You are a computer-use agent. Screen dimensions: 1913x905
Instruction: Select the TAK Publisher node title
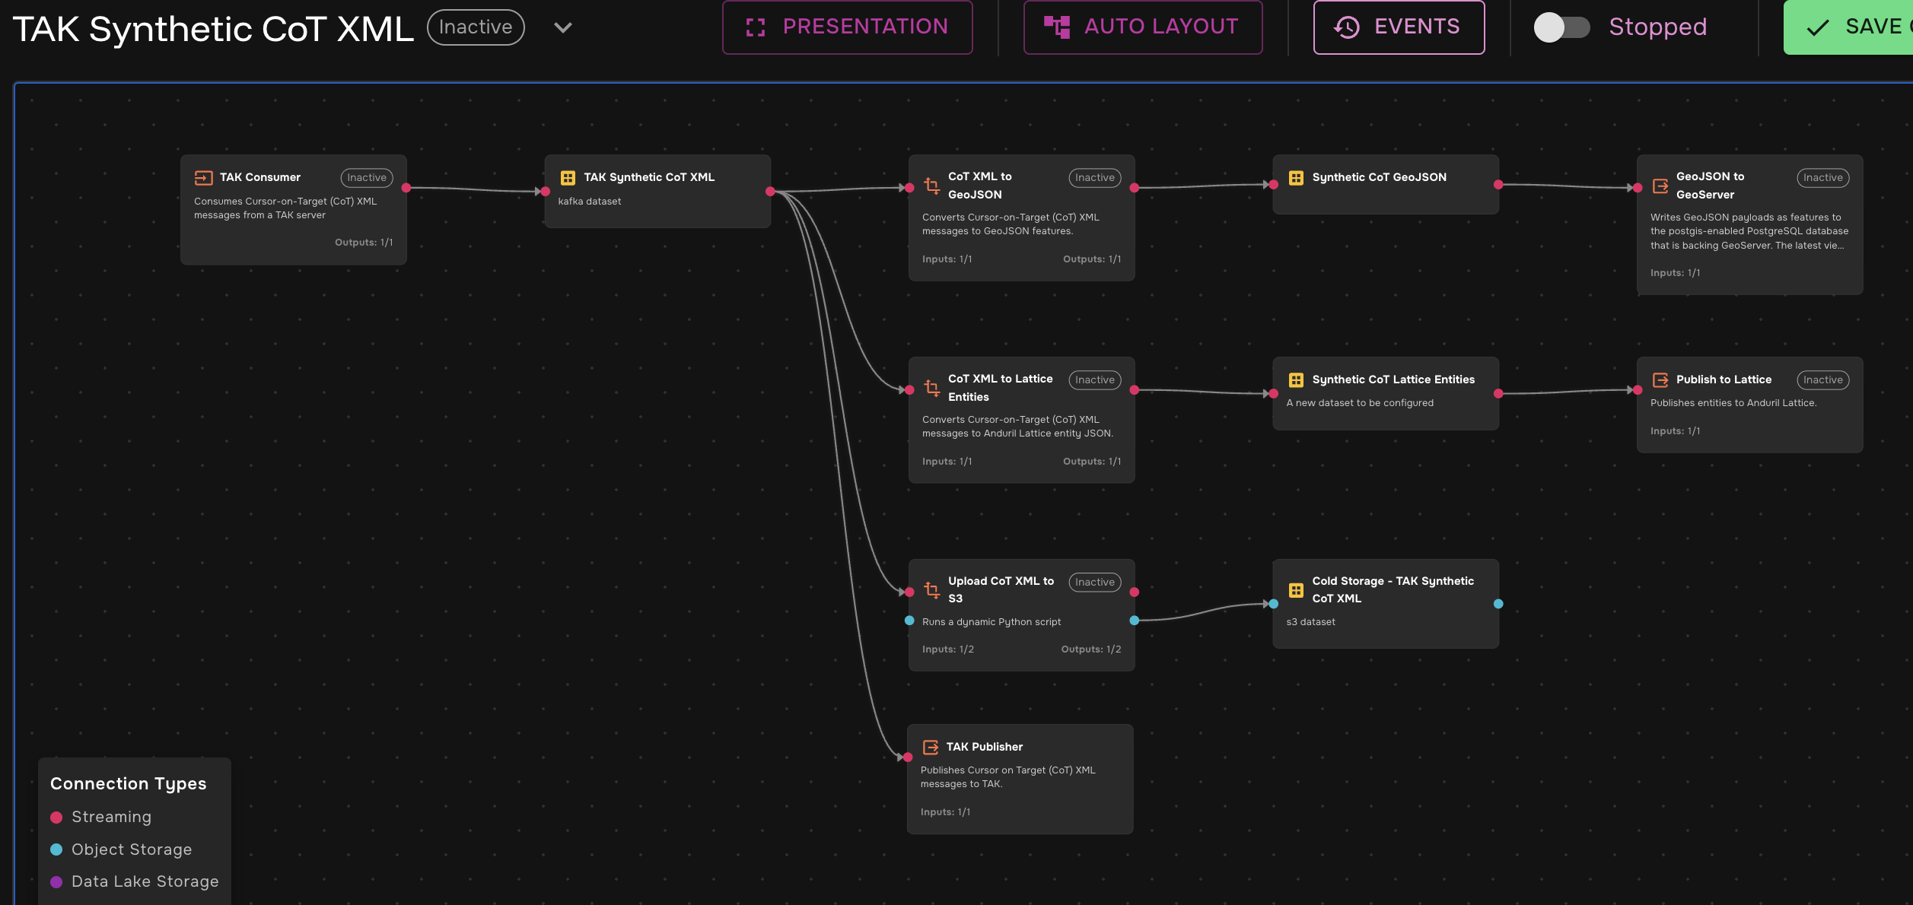tap(985, 748)
